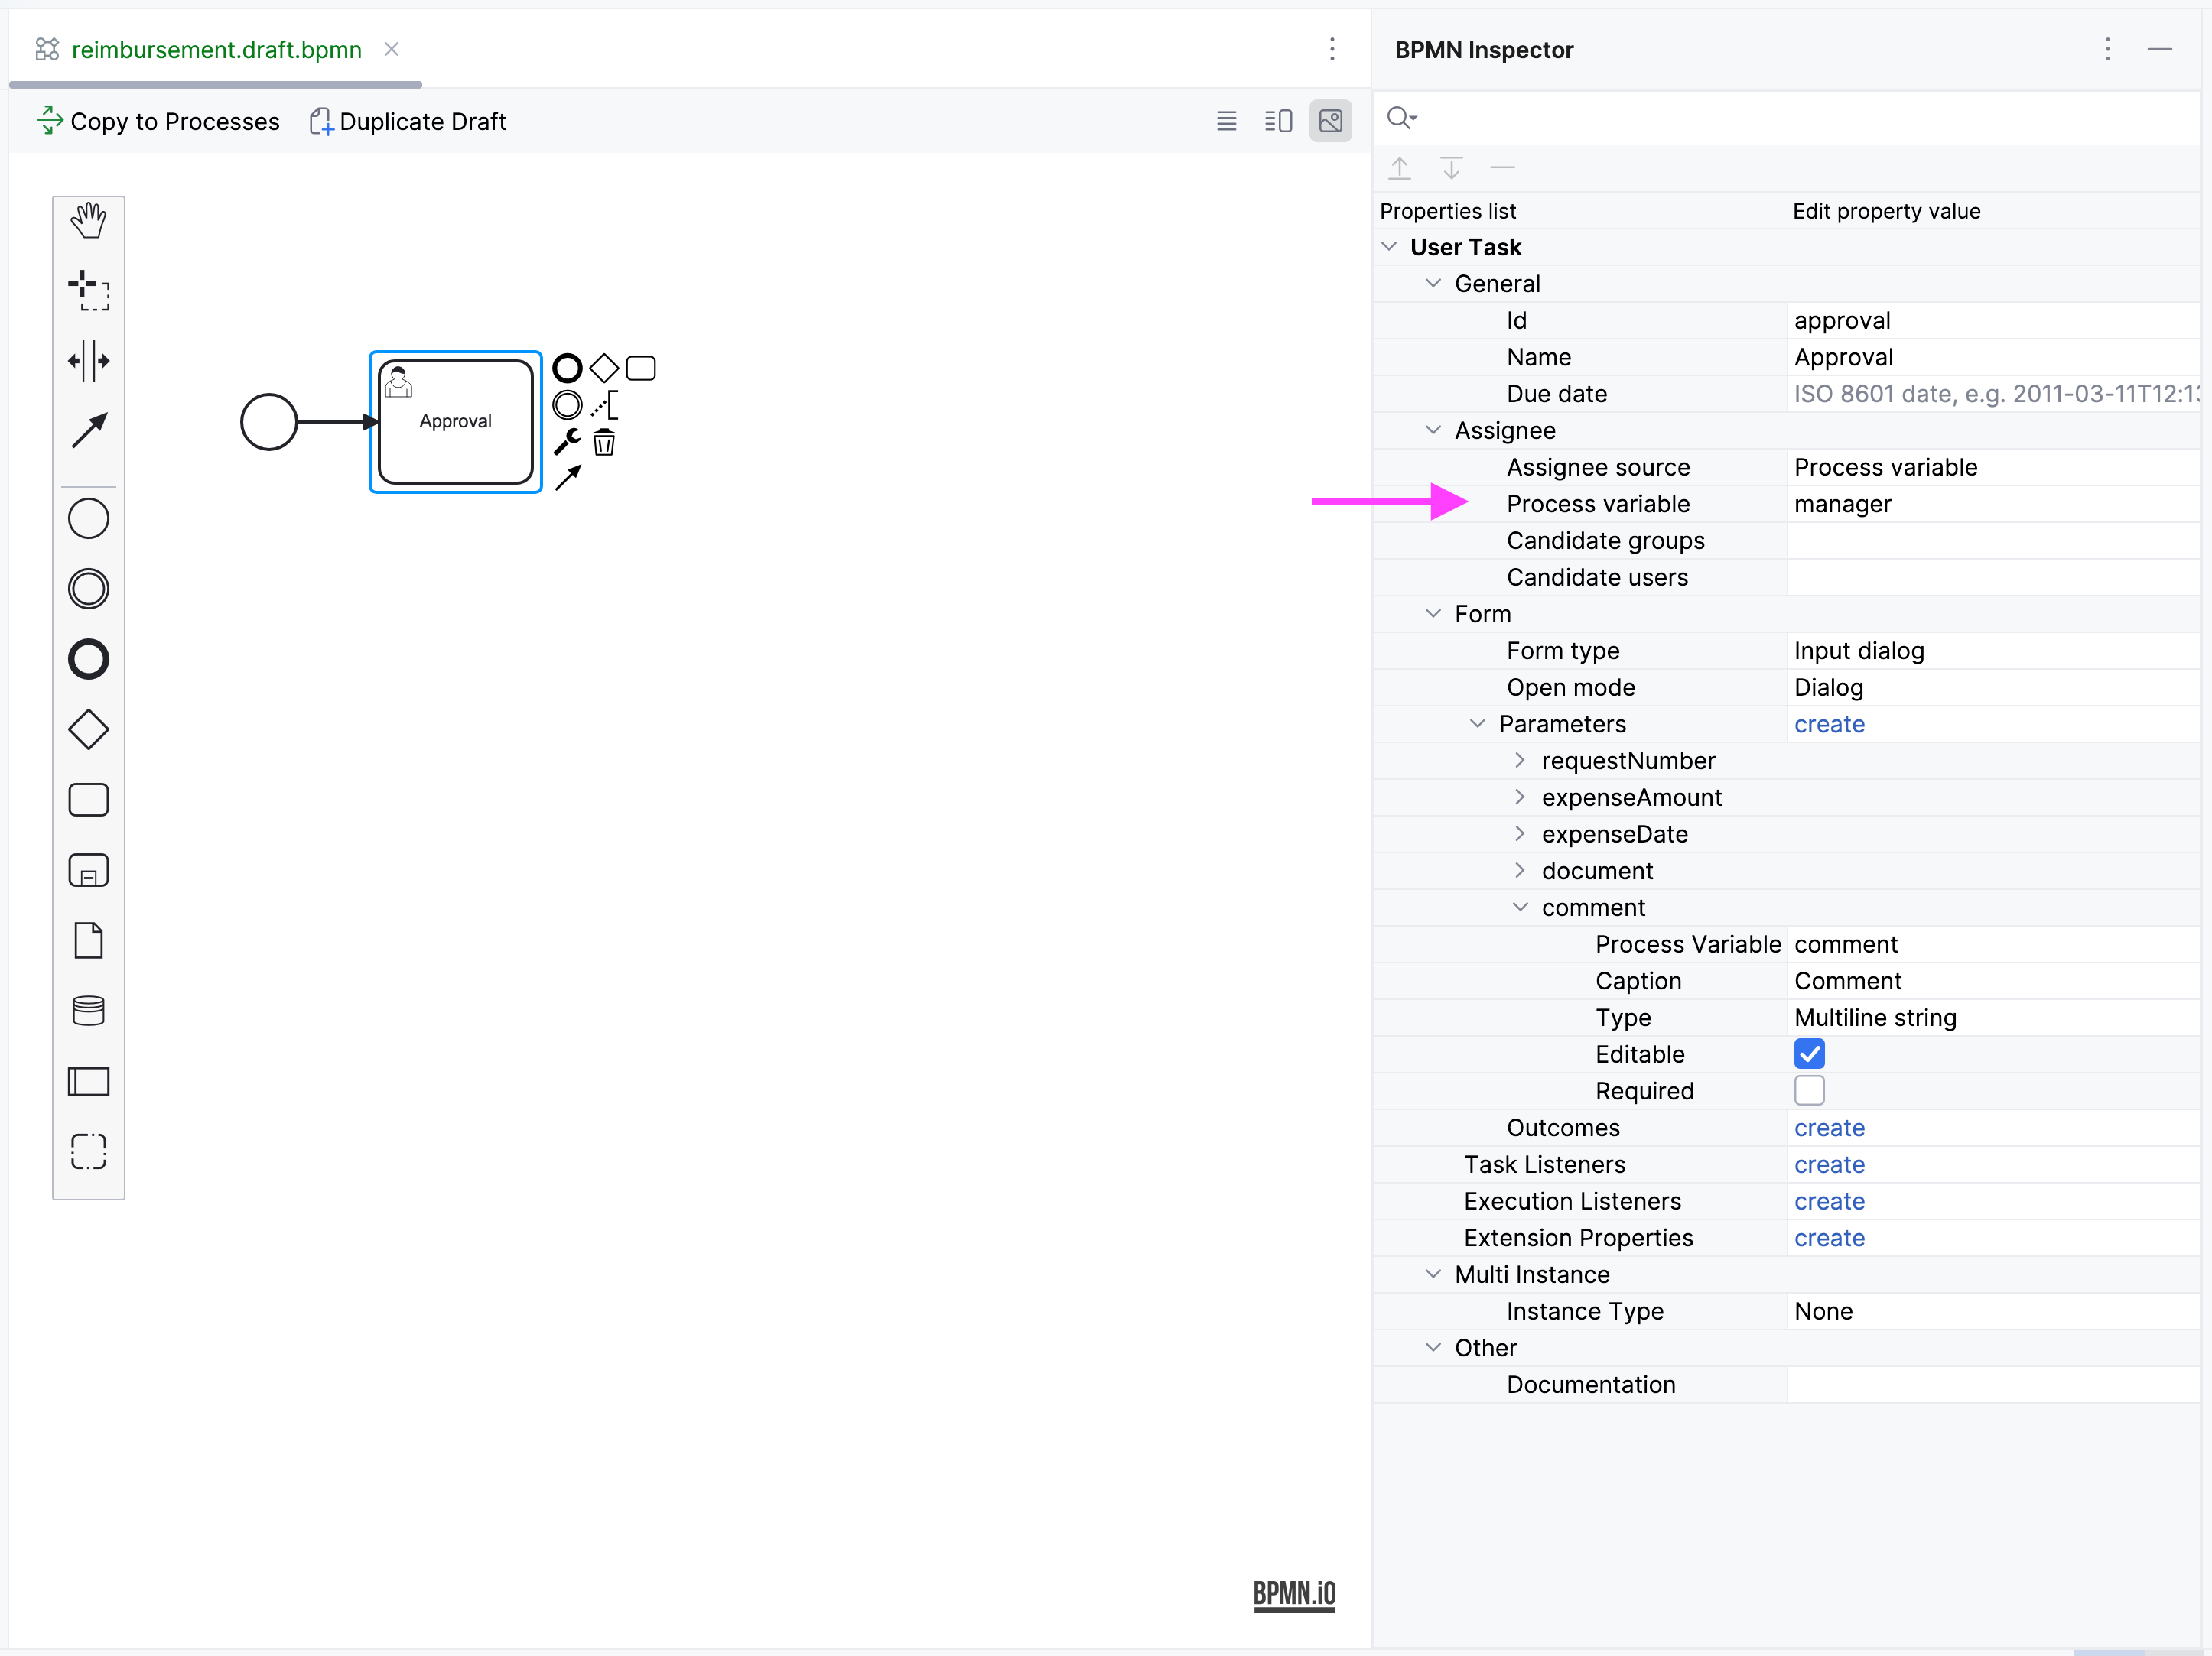Toggle the Editable checkbox for comment
Image resolution: width=2212 pixels, height=1656 pixels.
1808,1053
